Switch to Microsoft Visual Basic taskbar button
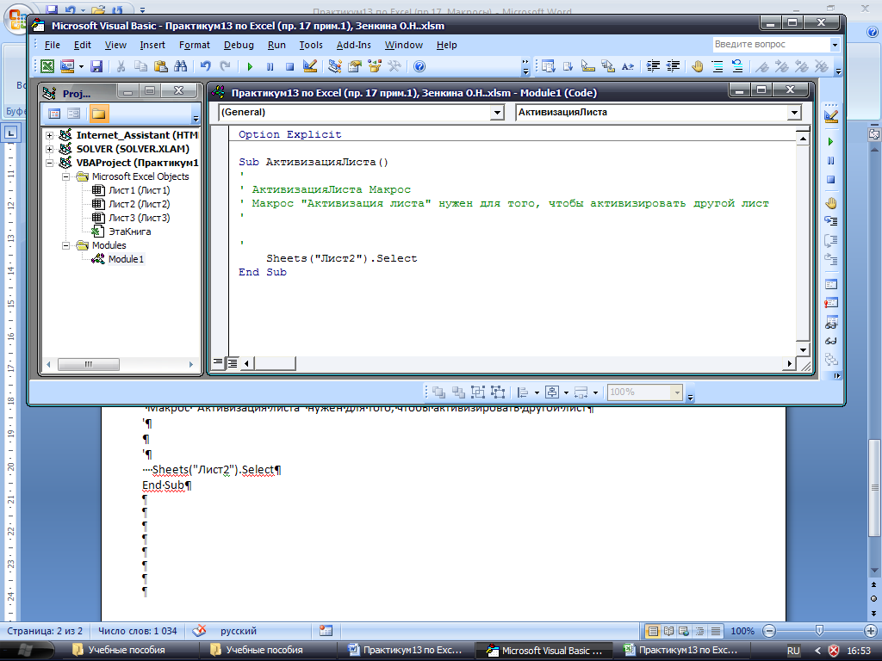The width and height of the screenshot is (882, 661). click(x=545, y=651)
